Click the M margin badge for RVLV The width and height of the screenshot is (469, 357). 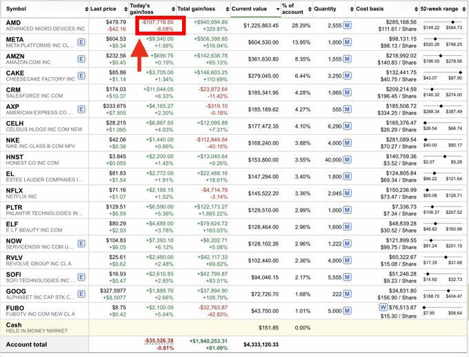point(347,261)
